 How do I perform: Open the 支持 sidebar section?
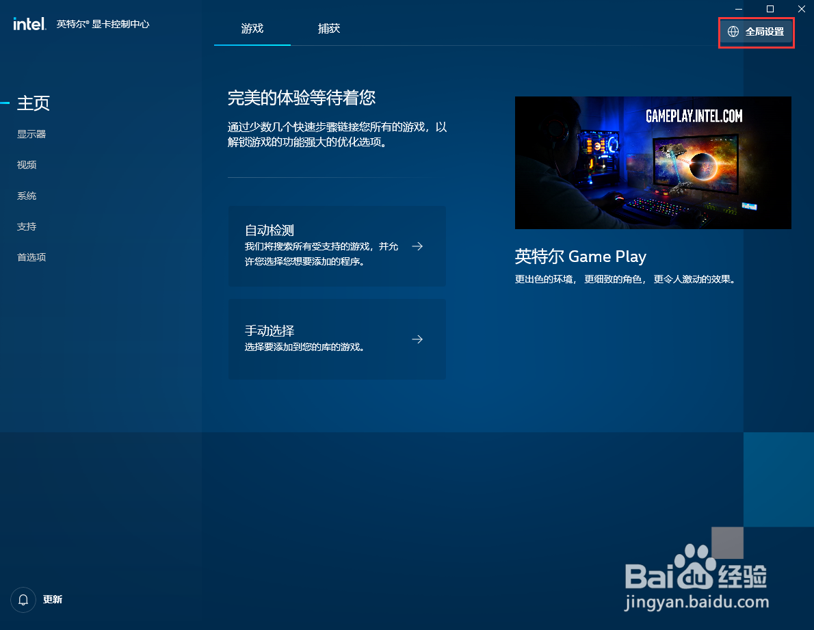point(27,226)
